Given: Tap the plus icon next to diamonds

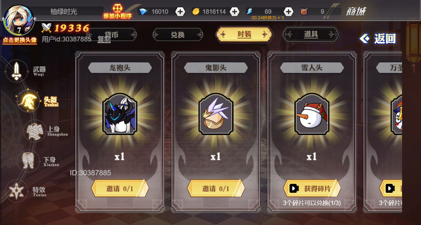Looking at the screenshot, I should pos(180,12).
